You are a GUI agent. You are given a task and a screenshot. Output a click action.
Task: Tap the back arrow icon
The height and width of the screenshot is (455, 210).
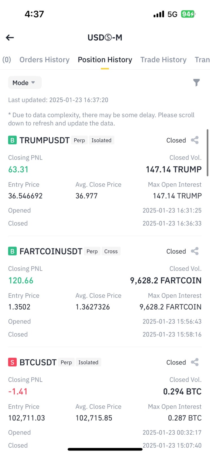coord(10,37)
